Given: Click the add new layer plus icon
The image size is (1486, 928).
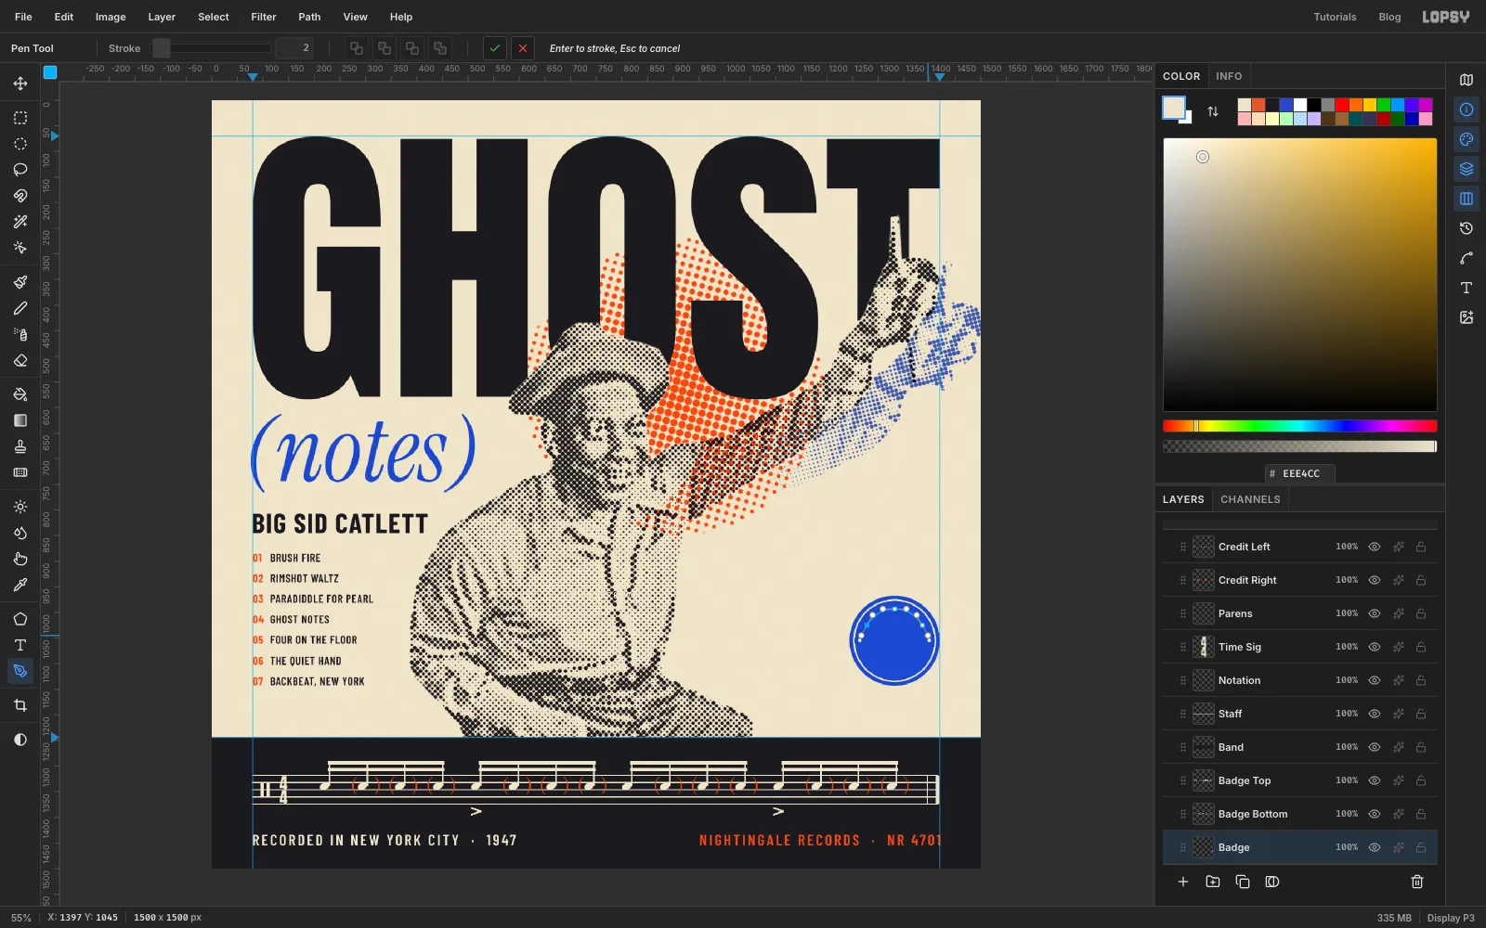Looking at the screenshot, I should 1183,882.
